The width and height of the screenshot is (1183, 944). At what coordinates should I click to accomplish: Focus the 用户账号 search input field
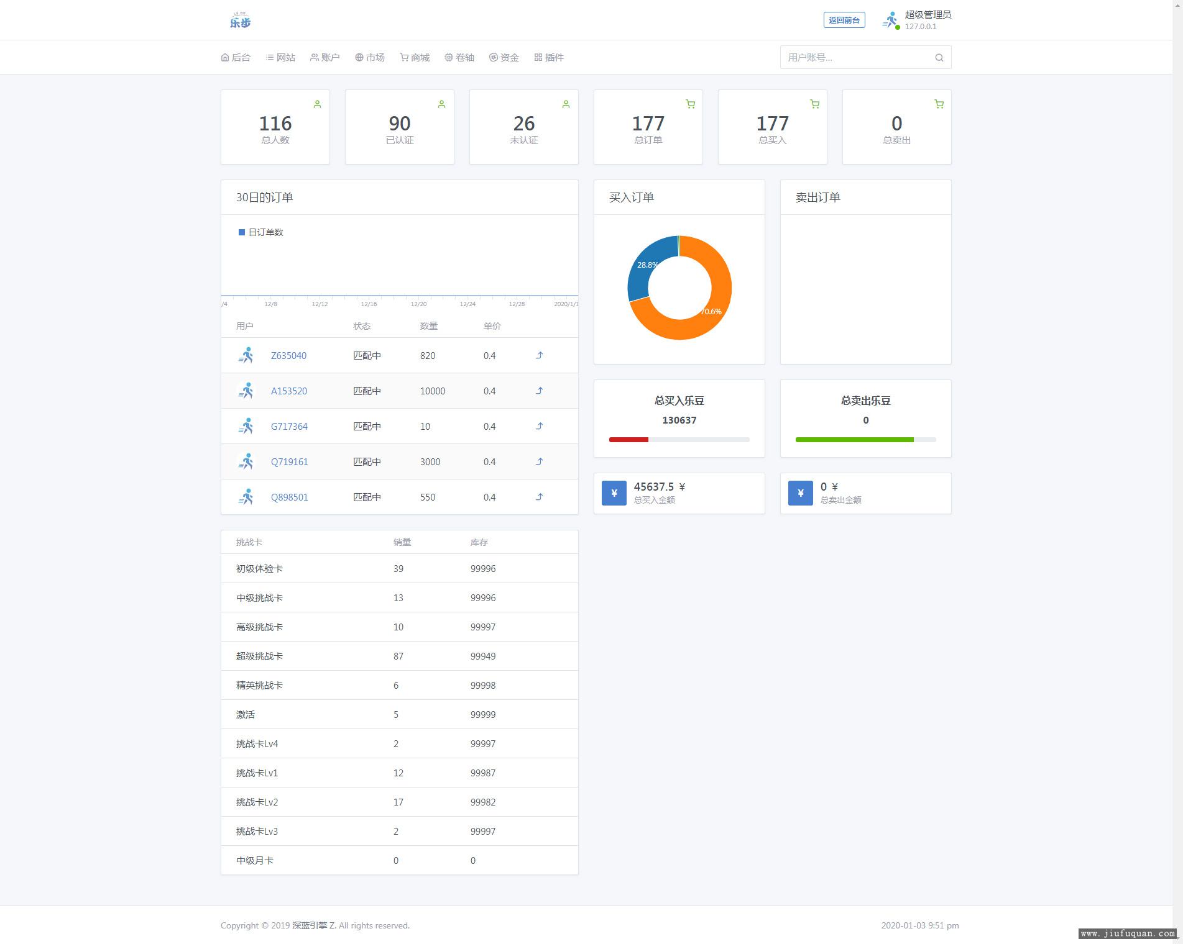click(855, 58)
